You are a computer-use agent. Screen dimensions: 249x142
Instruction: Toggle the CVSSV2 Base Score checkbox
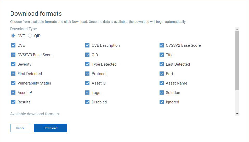[161, 45]
